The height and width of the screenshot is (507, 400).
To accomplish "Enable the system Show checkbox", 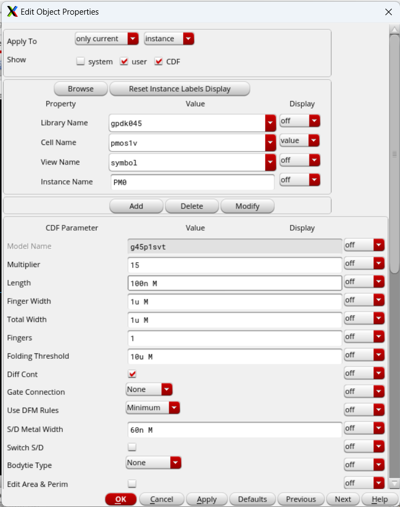I will point(80,61).
